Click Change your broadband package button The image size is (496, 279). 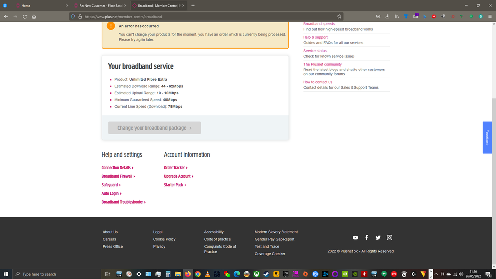(x=154, y=128)
